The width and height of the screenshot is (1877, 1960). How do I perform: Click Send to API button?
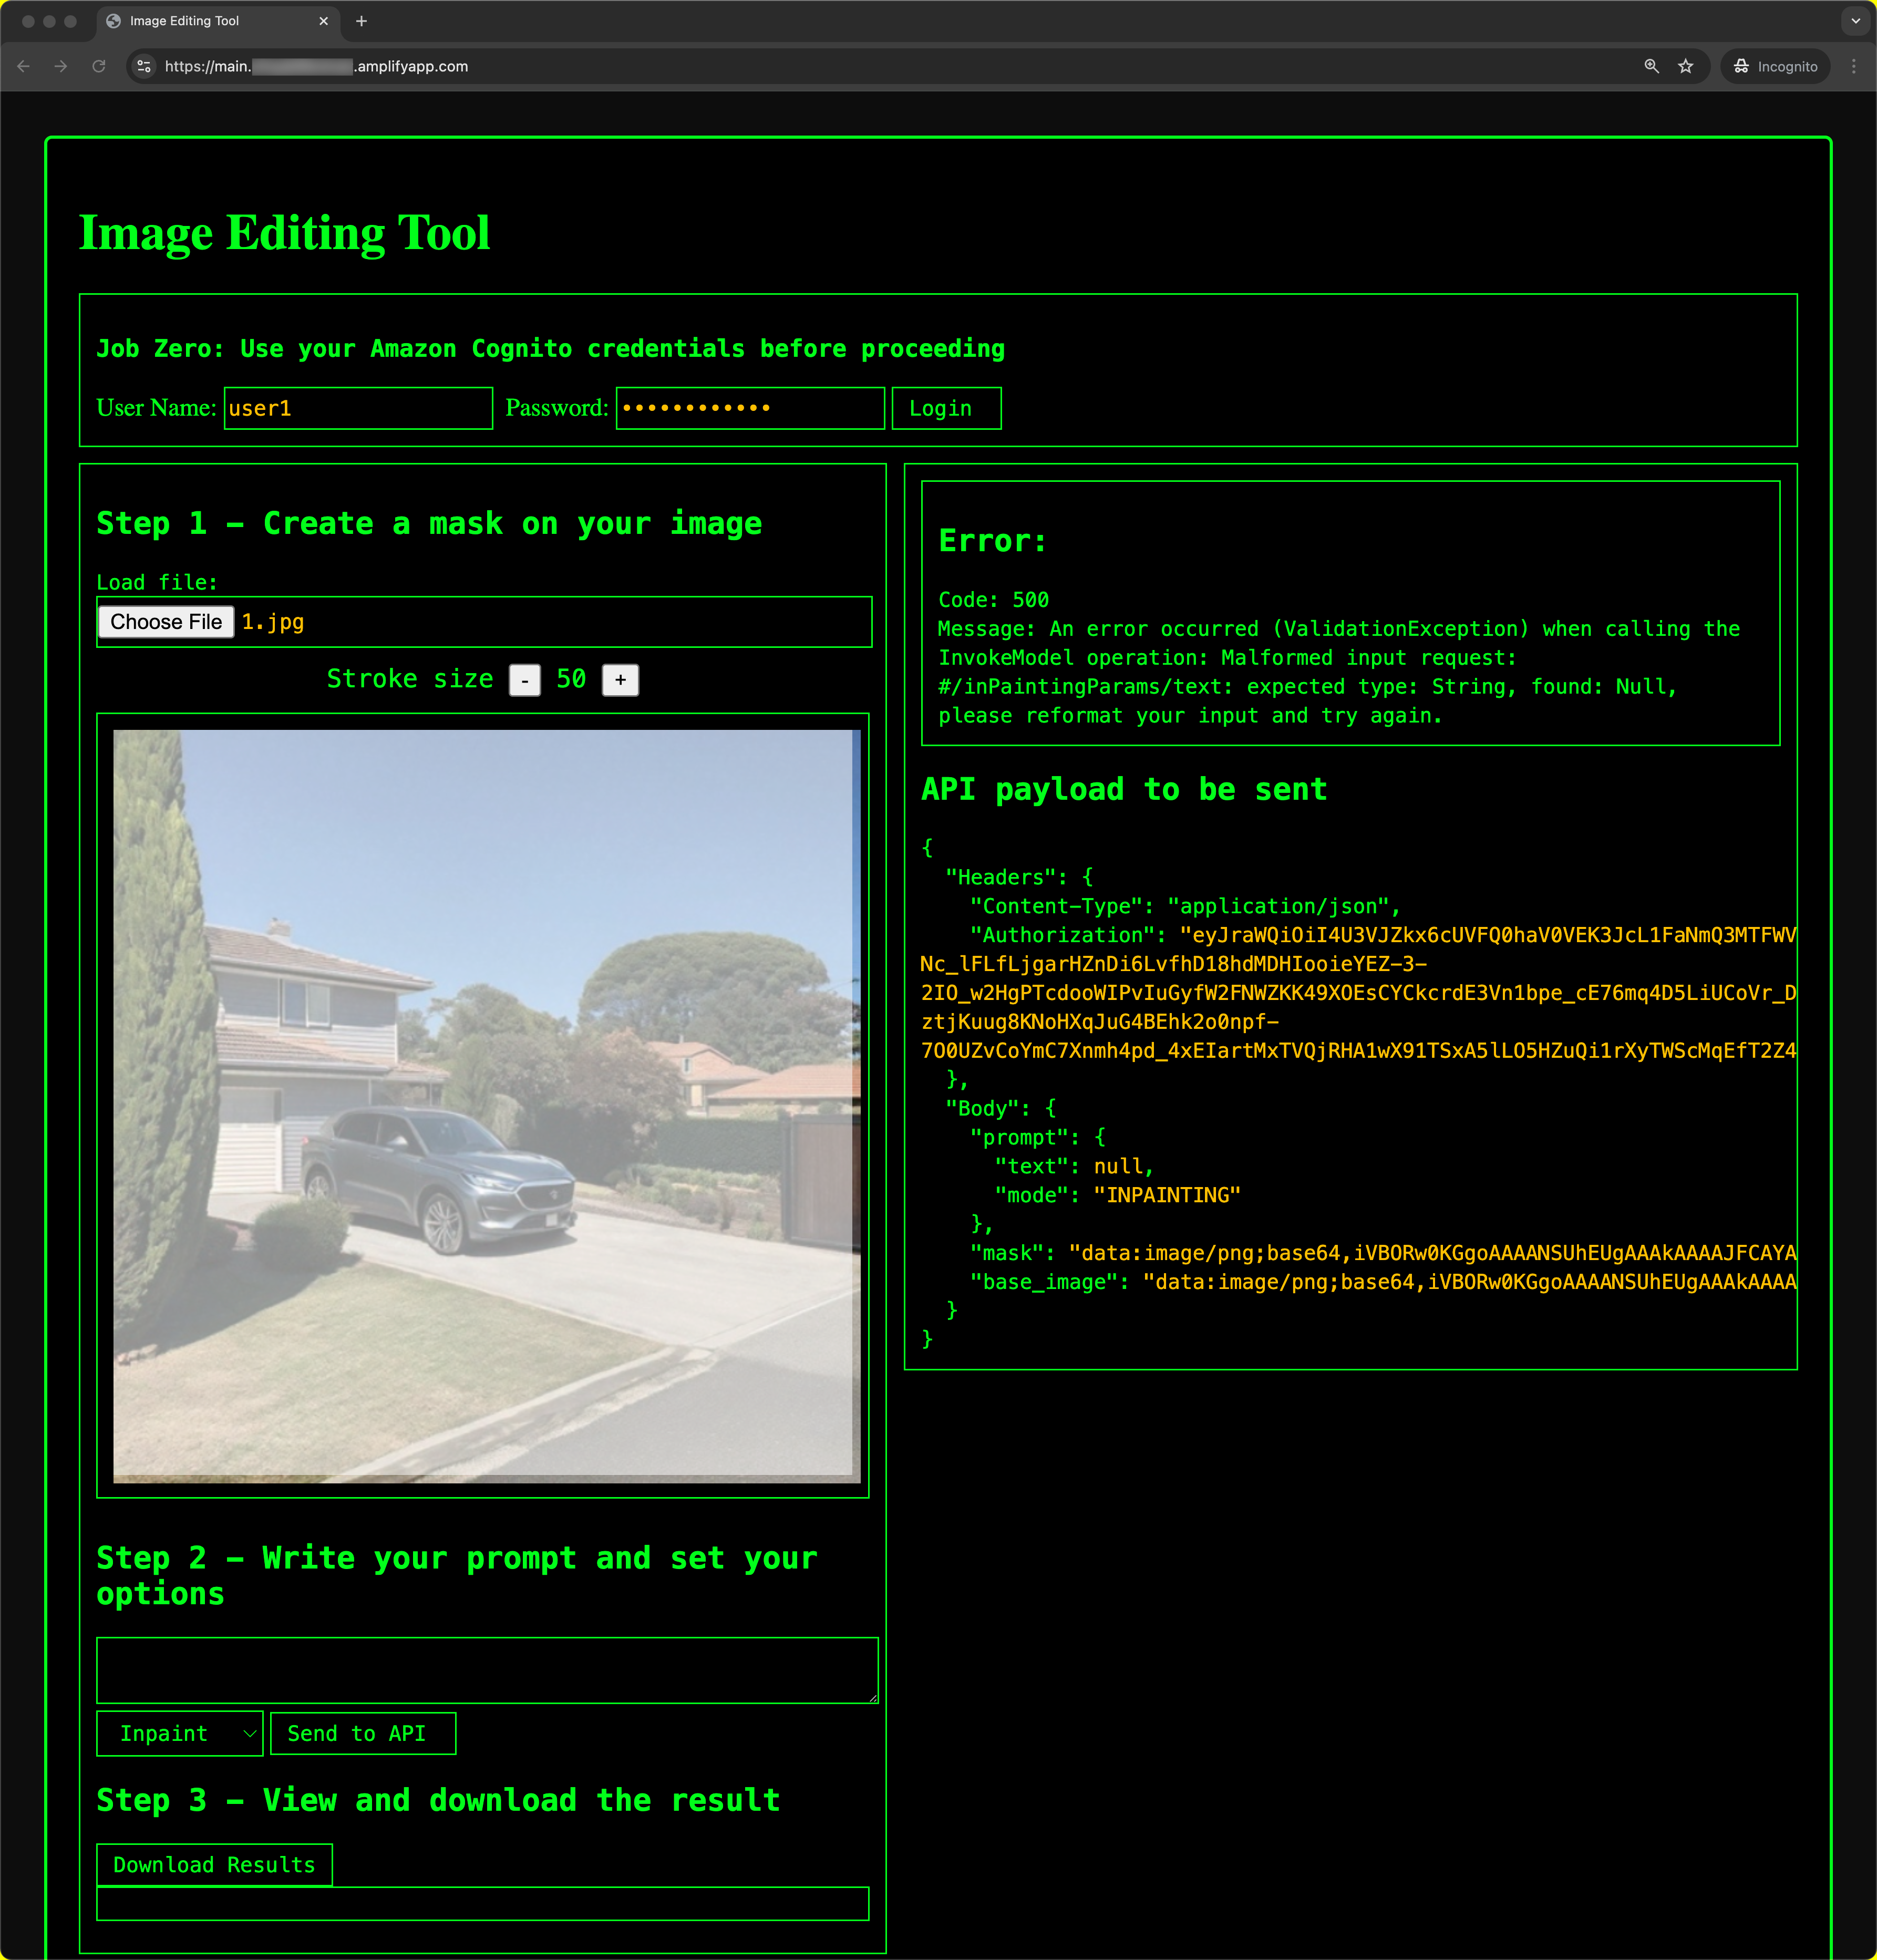[362, 1733]
